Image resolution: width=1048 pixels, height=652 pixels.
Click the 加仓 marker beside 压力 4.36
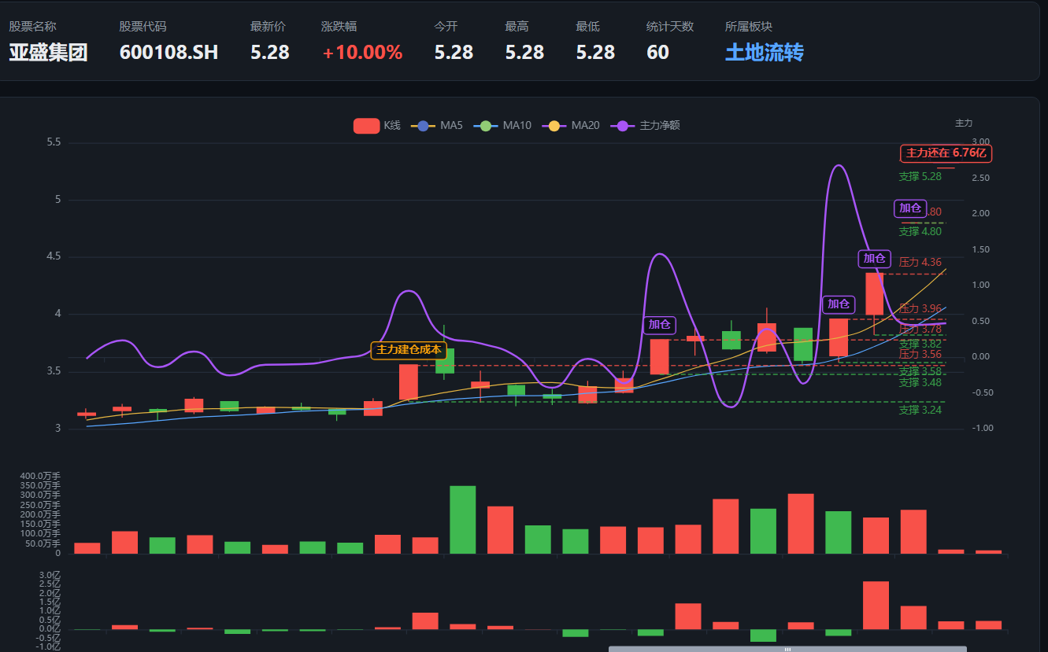click(x=874, y=258)
